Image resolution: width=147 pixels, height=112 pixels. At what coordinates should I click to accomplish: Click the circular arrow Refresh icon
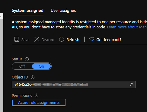tap(62, 39)
